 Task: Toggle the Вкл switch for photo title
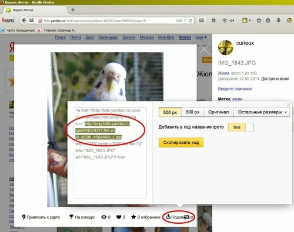coord(240,127)
